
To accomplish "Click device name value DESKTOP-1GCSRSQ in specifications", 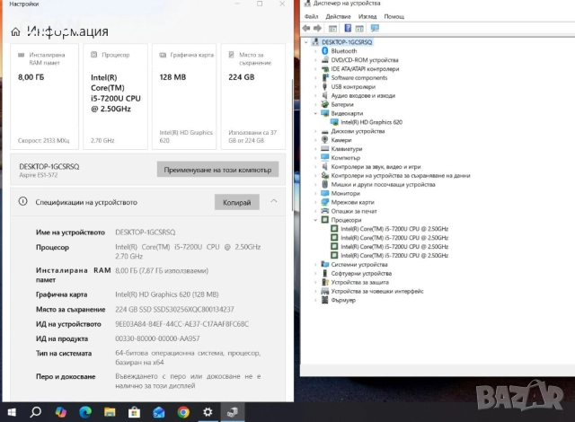I will point(146,233).
